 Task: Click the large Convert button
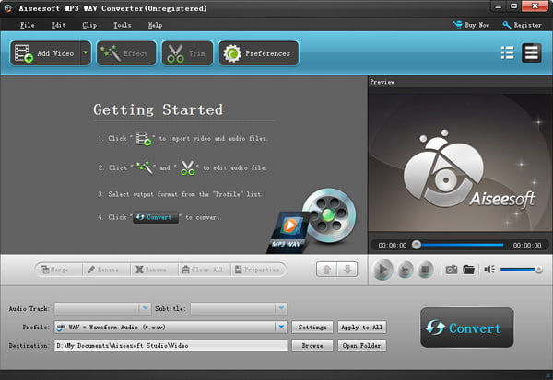pyautogui.click(x=466, y=328)
